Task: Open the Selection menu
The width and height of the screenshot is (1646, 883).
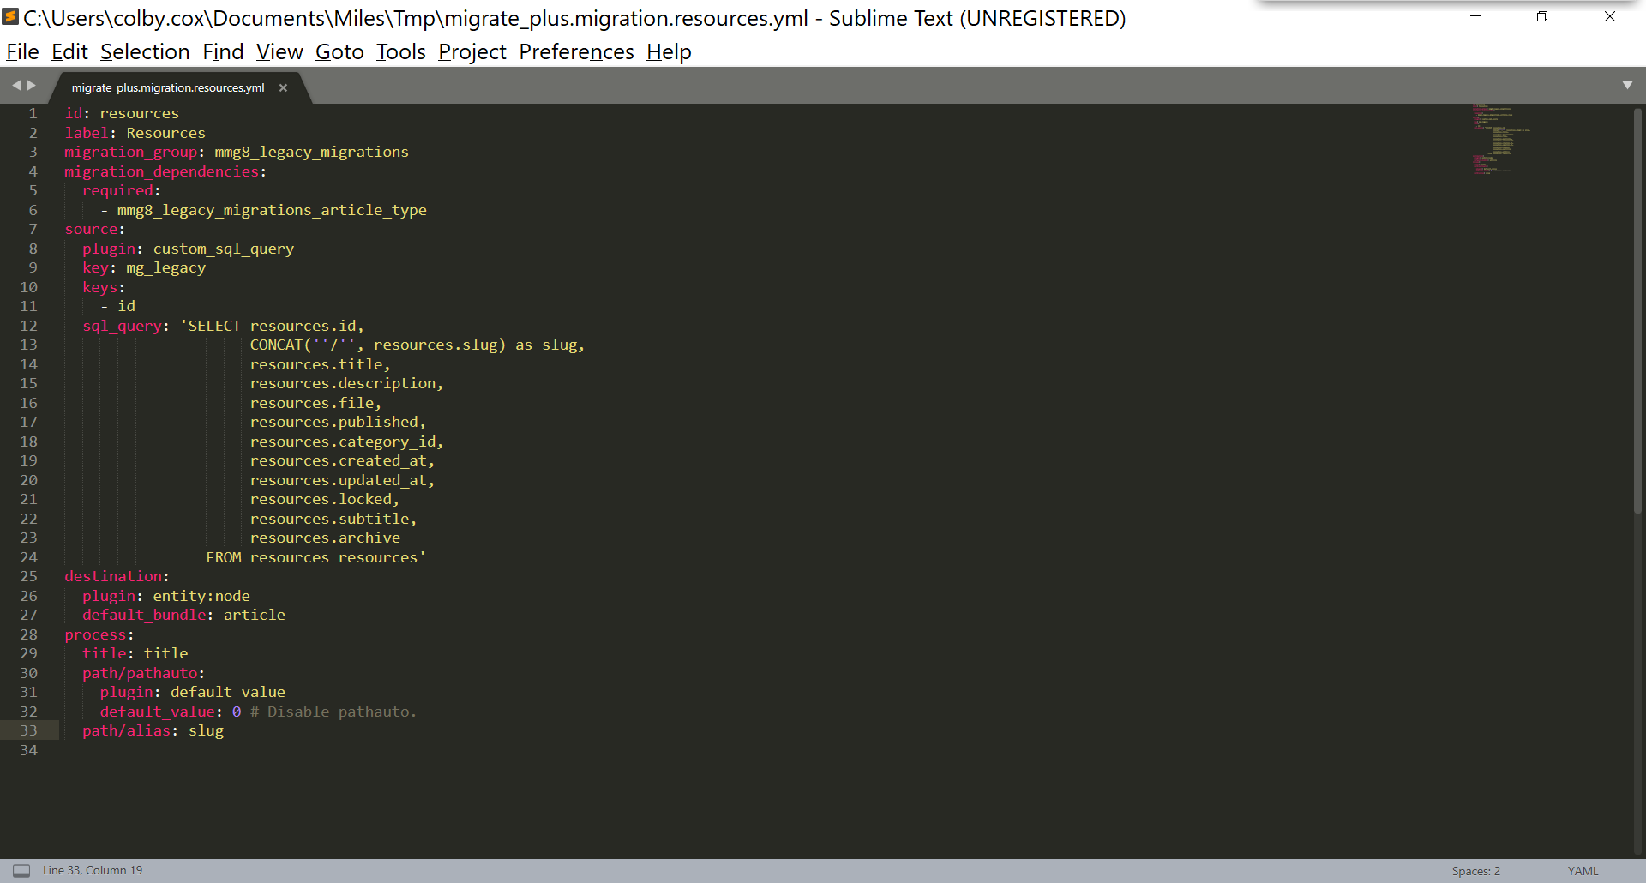Action: pyautogui.click(x=145, y=52)
